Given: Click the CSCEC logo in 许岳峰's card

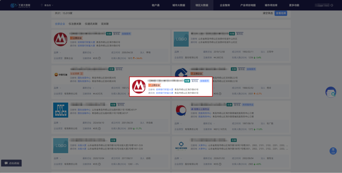Looking at the screenshot, I should coord(60,110).
